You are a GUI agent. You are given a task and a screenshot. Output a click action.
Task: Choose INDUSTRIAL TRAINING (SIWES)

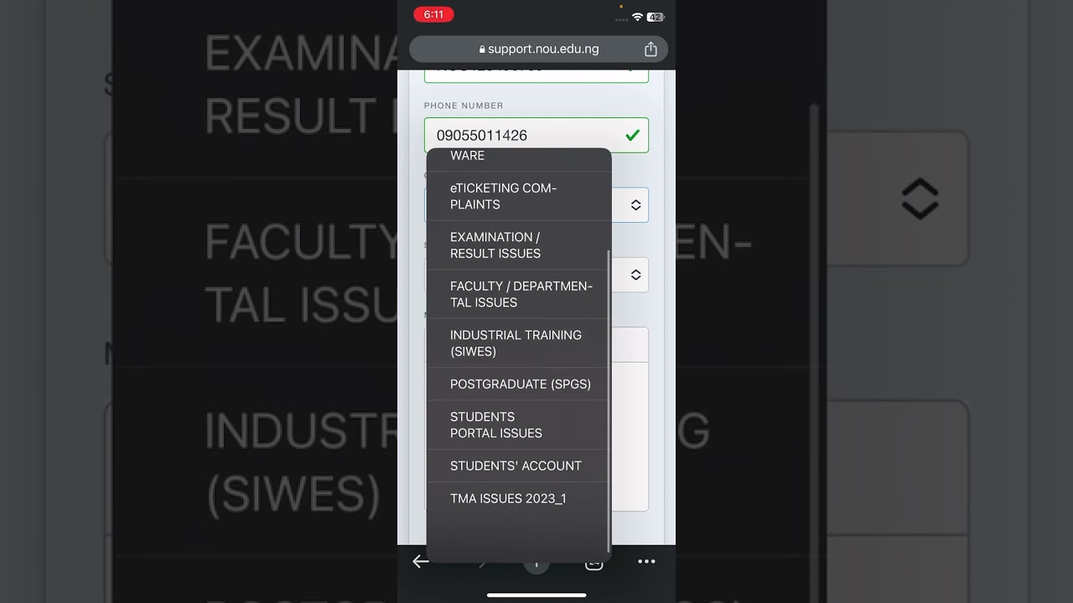[519, 343]
